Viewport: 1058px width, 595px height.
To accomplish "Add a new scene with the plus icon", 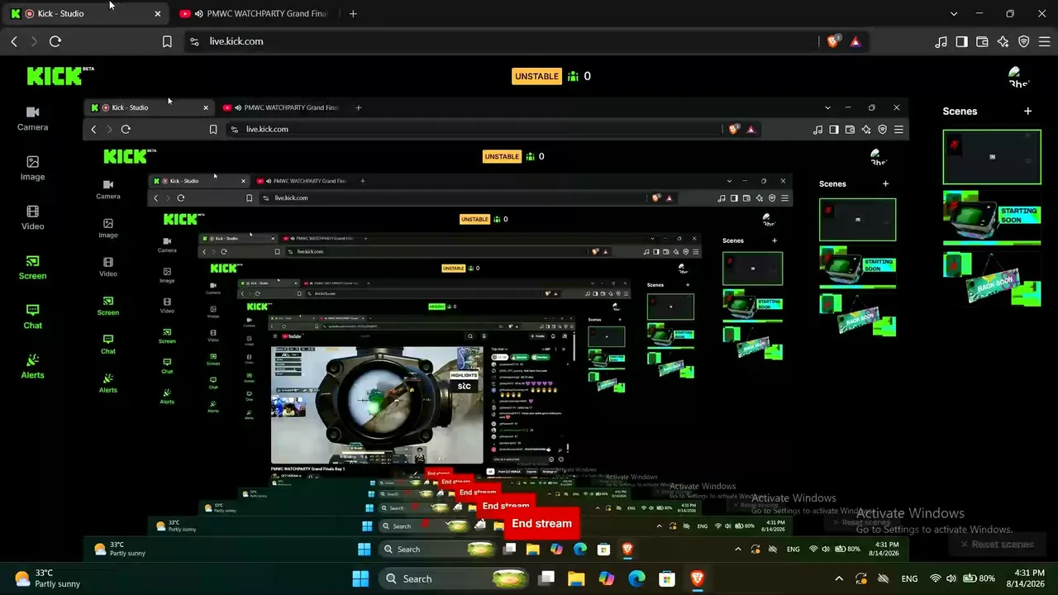I will (1027, 111).
